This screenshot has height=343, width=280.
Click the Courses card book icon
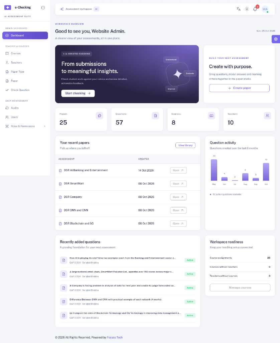[x=212, y=116]
